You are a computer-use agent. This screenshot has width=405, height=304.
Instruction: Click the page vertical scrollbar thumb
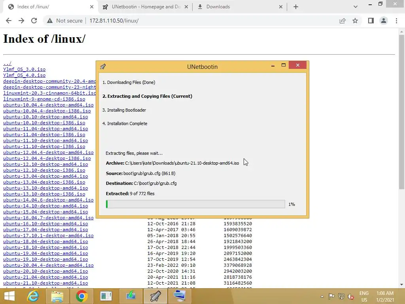(401, 112)
